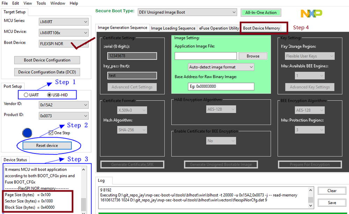This screenshot has height=214, width=349.
Task: Click the Device Status scrollbar thumb
Action: click(83, 204)
